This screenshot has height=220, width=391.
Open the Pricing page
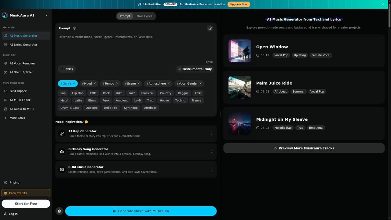(26, 182)
